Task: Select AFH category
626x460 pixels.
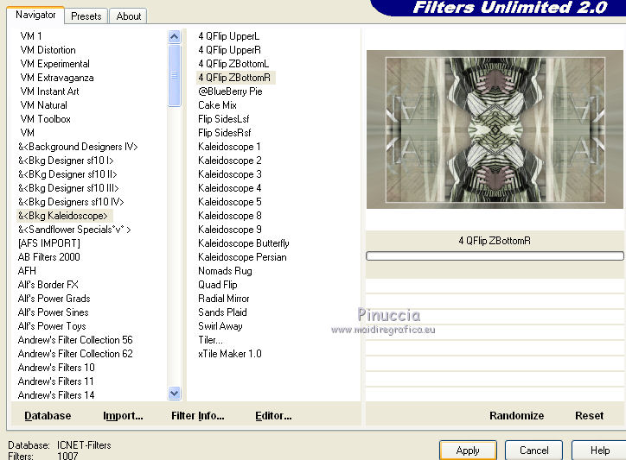Action: (x=27, y=271)
